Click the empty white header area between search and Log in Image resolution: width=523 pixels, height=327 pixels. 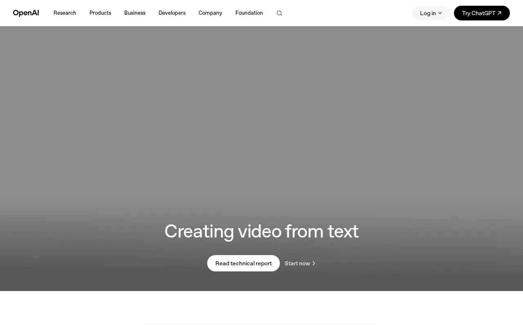pyautogui.click(x=347, y=13)
